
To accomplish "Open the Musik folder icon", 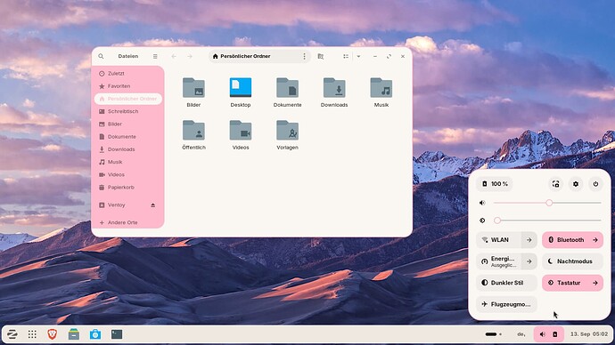I will pos(381,88).
